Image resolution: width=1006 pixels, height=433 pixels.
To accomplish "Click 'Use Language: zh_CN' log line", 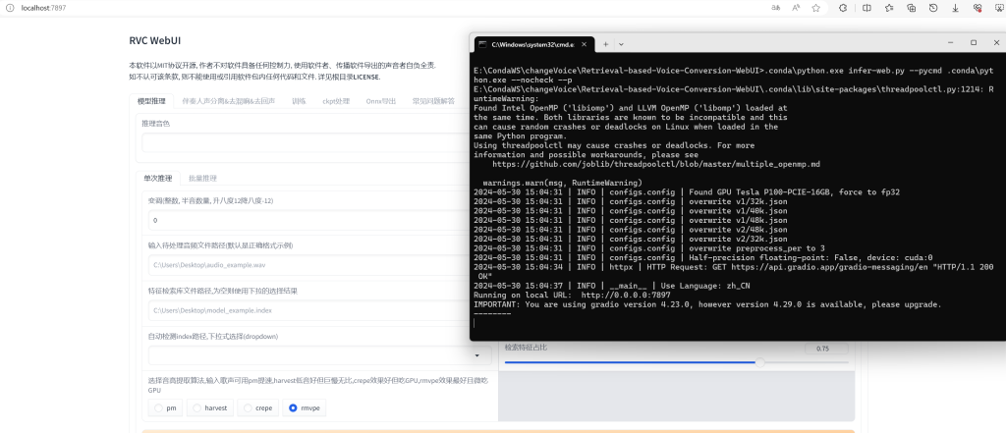I will [x=612, y=286].
